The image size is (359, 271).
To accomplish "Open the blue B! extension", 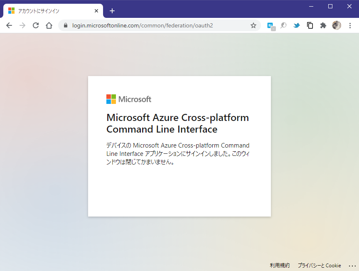I will pyautogui.click(x=271, y=26).
